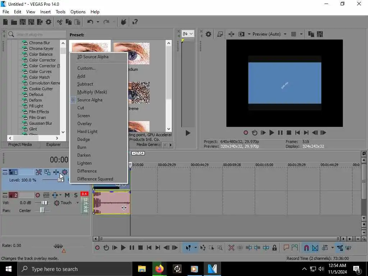
Task: Select the Chroma Keyer plug-in
Action: 41,49
